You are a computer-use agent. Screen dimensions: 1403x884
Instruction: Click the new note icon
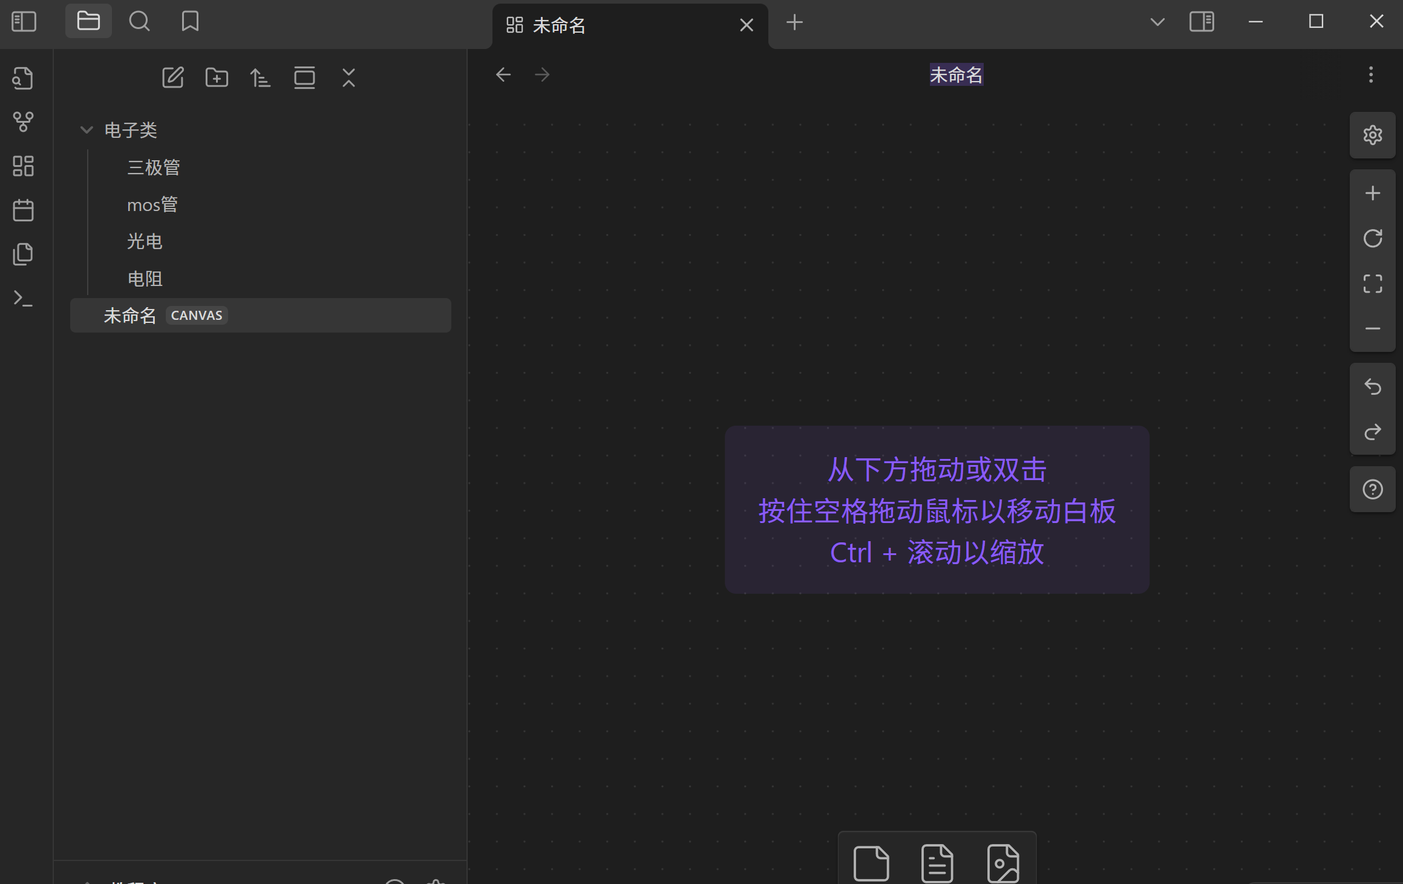coord(173,78)
